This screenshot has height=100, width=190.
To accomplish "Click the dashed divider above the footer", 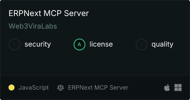I will click(95, 76).
